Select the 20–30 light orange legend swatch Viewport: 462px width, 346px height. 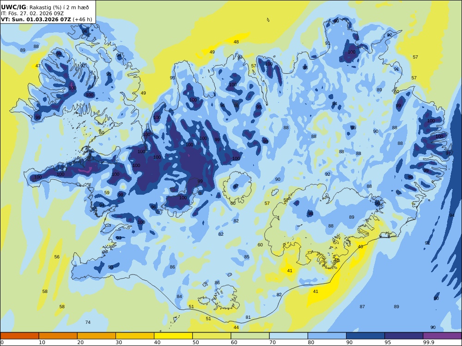tap(97, 336)
